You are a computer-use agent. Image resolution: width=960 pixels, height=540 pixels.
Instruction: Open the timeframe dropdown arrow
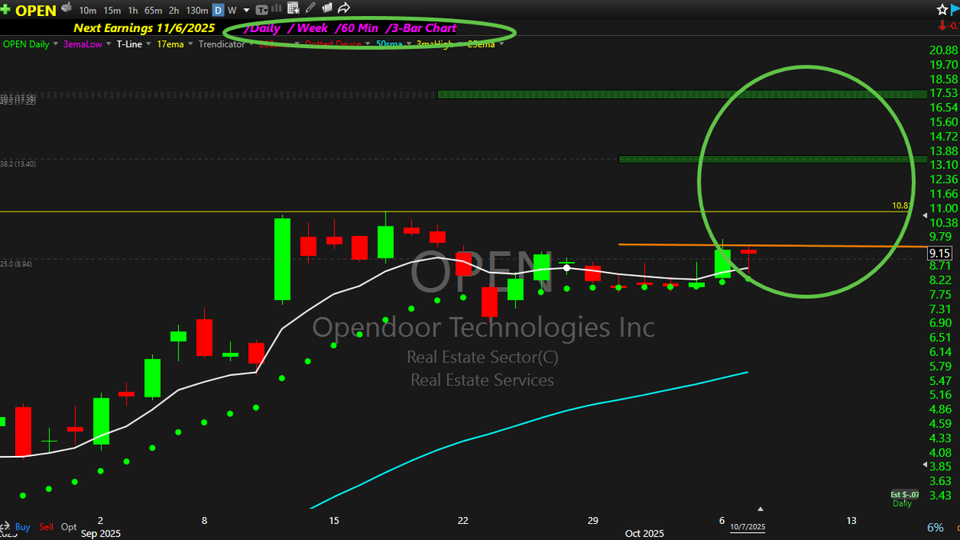point(246,10)
